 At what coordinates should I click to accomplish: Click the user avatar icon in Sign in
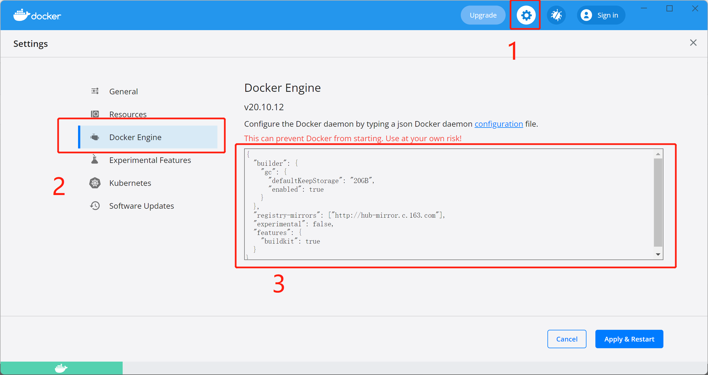pyautogui.click(x=586, y=15)
